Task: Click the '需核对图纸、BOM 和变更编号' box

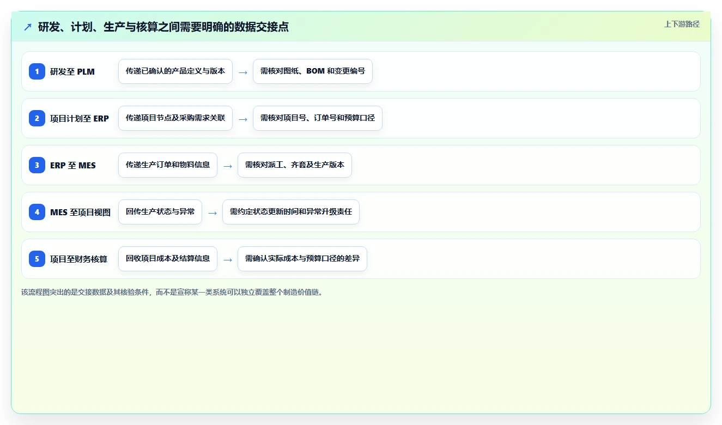Action: click(x=313, y=71)
